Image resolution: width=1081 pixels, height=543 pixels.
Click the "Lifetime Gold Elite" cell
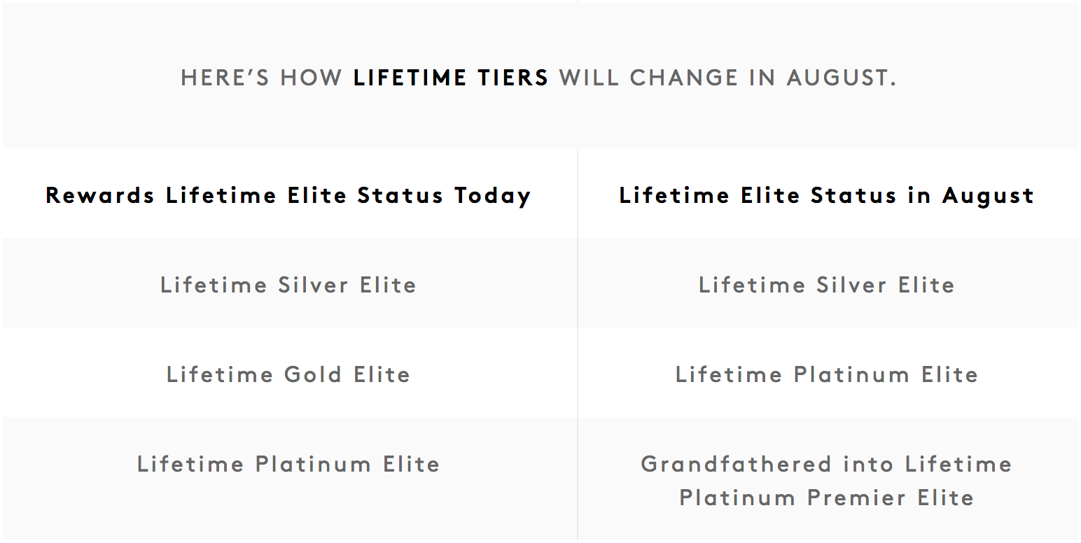pyautogui.click(x=288, y=374)
